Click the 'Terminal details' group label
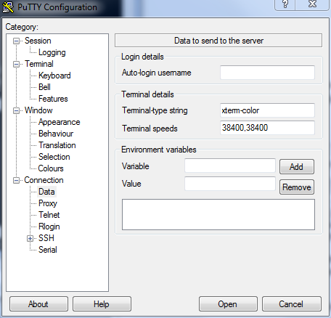This screenshot has width=331, height=318. (147, 94)
